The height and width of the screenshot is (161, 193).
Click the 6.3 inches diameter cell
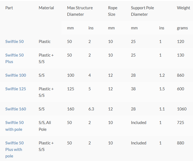[91, 109]
